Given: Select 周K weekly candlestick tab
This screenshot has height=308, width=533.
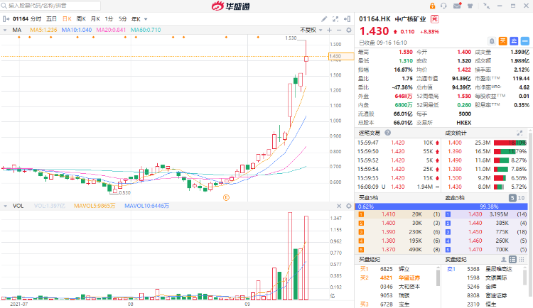Looking at the screenshot, I should click(81, 19).
